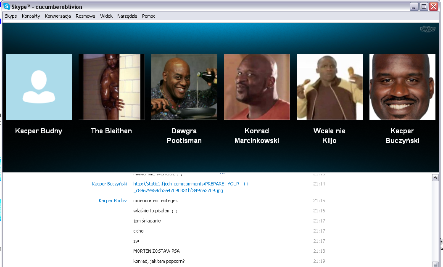Click the name label Dawgra Pootisman
The height and width of the screenshot is (267, 443).
pyautogui.click(x=184, y=136)
